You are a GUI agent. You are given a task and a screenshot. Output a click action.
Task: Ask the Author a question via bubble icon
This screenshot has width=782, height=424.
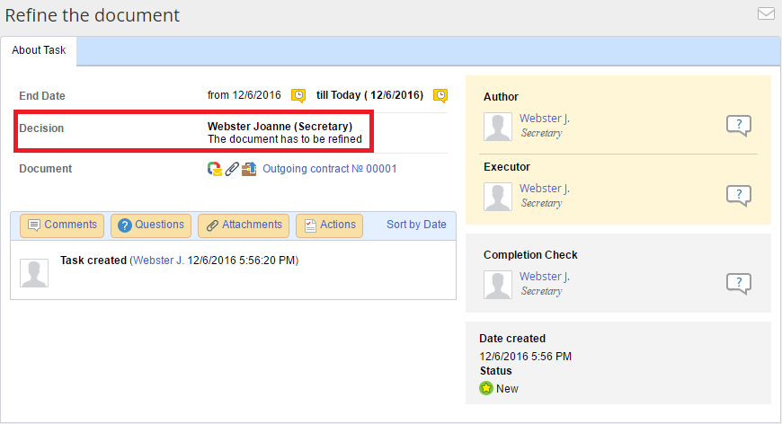738,126
